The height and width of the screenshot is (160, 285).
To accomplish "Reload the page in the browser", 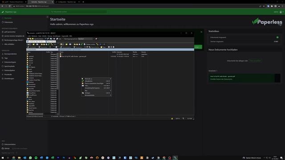I will click(9, 6).
